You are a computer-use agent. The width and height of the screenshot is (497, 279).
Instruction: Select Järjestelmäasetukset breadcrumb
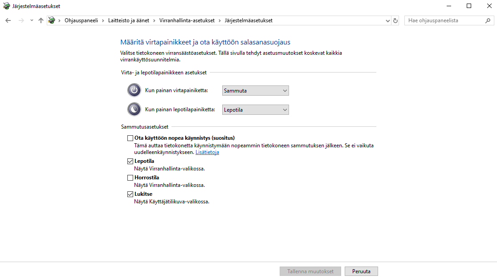pyautogui.click(x=248, y=20)
